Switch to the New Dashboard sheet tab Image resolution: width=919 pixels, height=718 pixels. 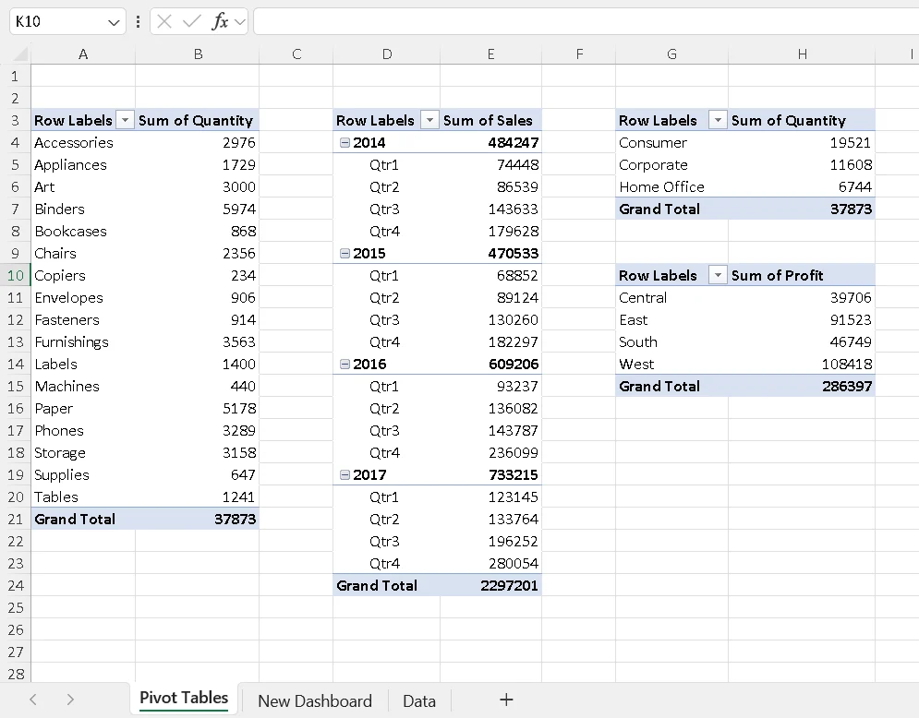tap(314, 700)
